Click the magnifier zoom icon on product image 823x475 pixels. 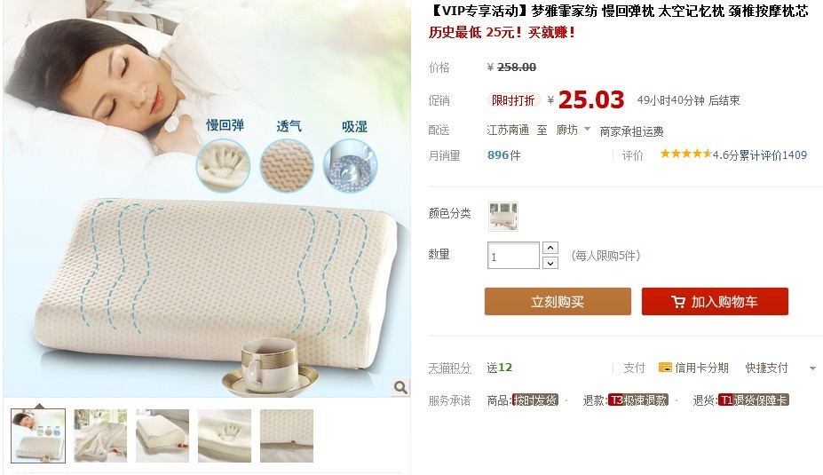click(400, 387)
